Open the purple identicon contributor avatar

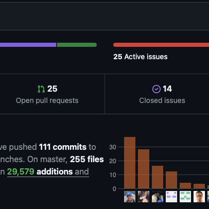(x=171, y=197)
